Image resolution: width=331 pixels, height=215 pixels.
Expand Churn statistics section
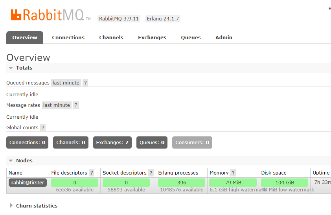click(x=34, y=206)
